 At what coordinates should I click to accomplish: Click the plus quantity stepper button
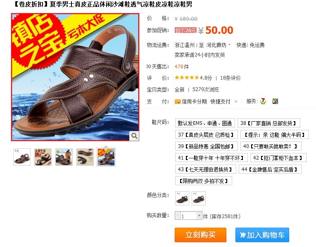[x=200, y=216]
